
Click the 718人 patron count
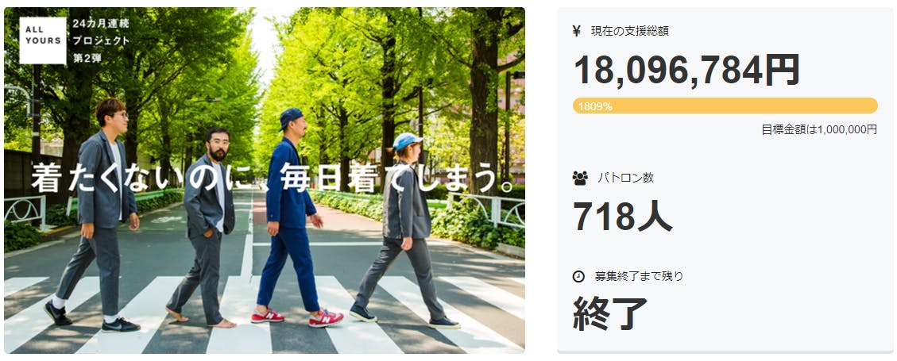(622, 217)
